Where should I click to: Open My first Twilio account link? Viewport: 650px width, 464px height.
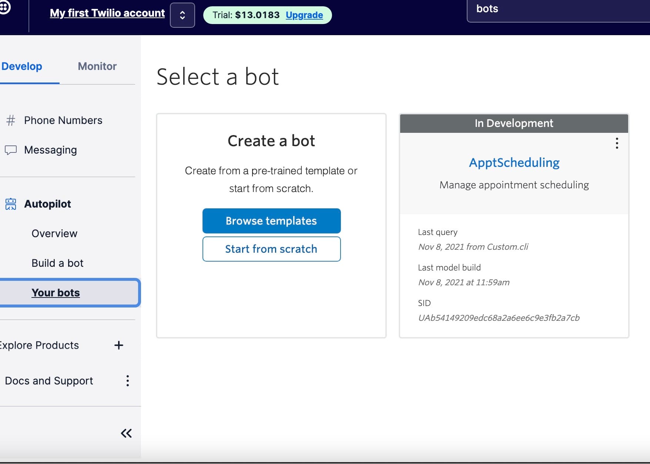[x=107, y=13]
